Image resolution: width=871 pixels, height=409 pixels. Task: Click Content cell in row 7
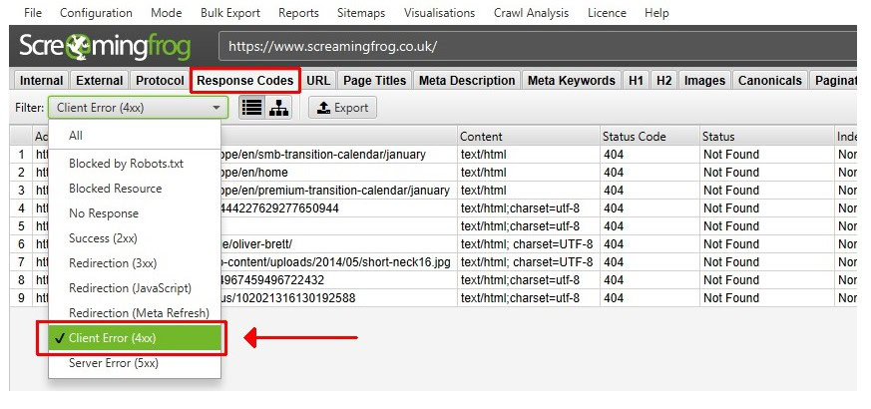pos(528,261)
